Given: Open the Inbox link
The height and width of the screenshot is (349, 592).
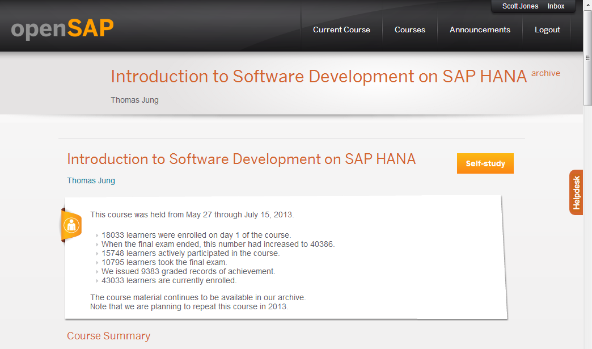Looking at the screenshot, I should click(556, 6).
